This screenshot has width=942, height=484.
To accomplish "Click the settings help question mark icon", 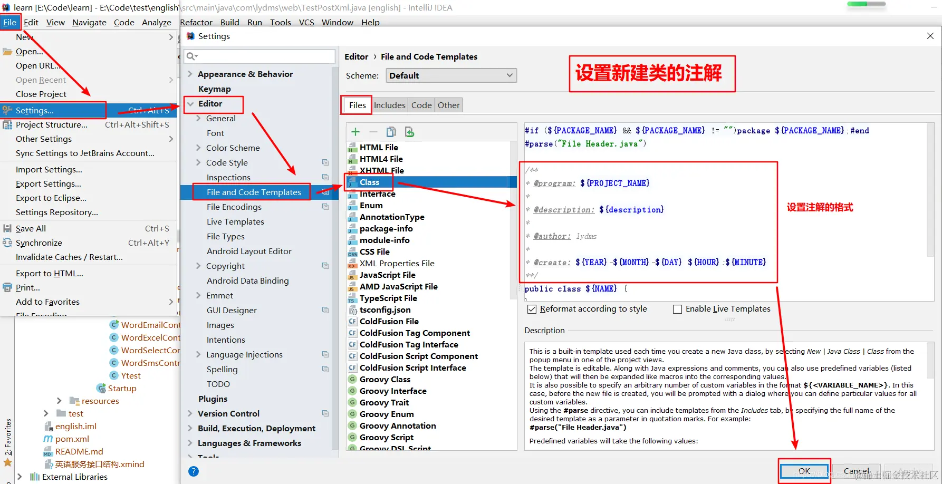I will pyautogui.click(x=194, y=471).
